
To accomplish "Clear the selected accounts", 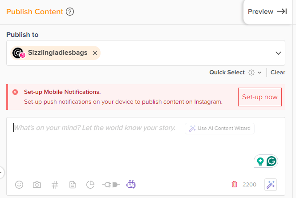I will tap(278, 72).
